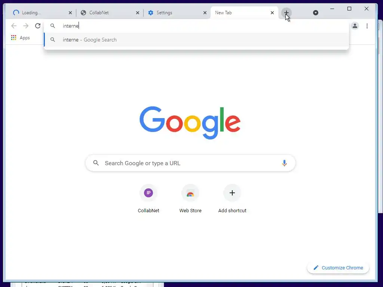Screen dimensions: 383x287
Task: Switch to the Settings tab
Action: [177, 13]
